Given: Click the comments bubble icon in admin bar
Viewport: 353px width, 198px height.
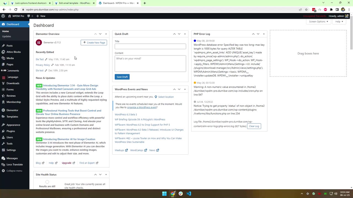Looking at the screenshot, I should 29,16.
